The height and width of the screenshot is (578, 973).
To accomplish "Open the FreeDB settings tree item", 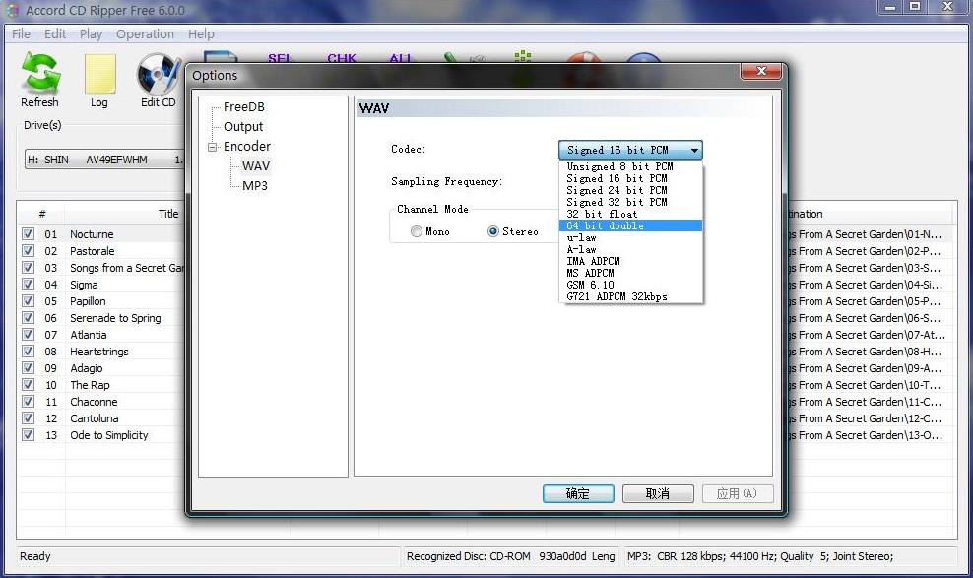I will 243,107.
